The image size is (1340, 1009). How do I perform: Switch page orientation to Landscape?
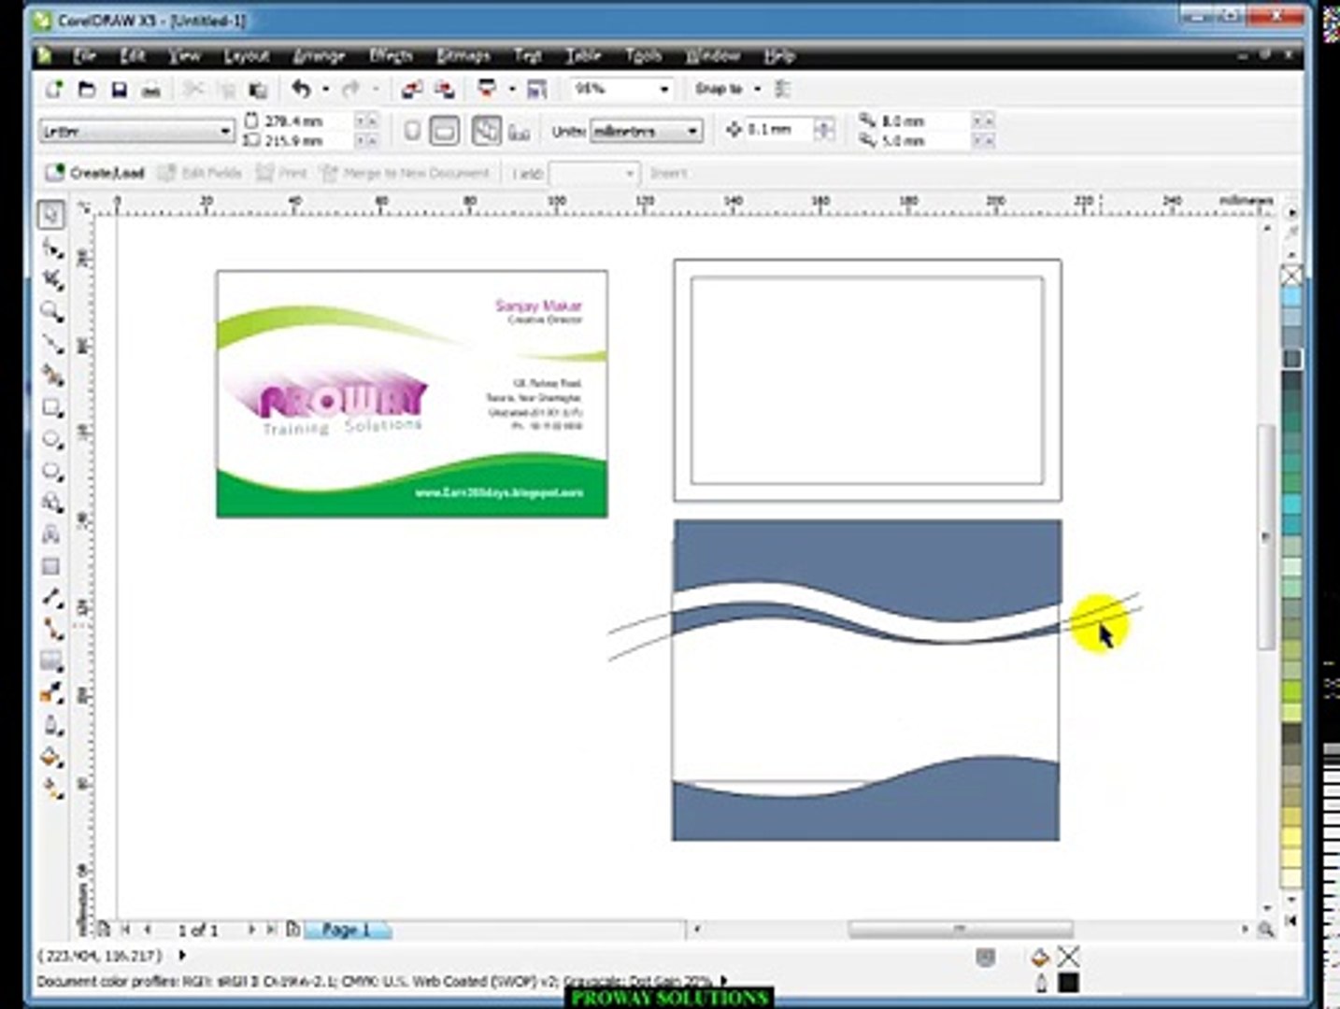point(444,132)
